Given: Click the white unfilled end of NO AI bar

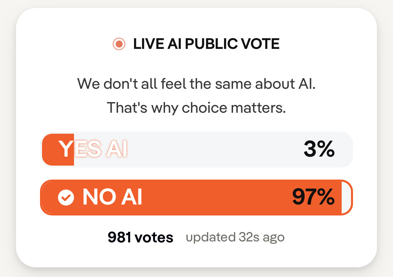Looking at the screenshot, I should (346, 198).
